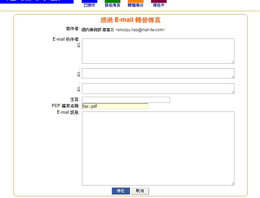Open the maroon 傳送中 sending icon
This screenshot has height=198, width=260.
(159, 3)
